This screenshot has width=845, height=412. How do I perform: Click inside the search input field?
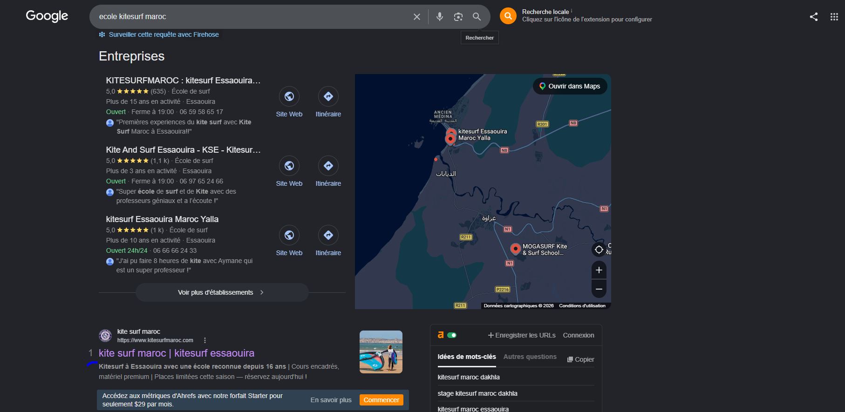pyautogui.click(x=252, y=17)
